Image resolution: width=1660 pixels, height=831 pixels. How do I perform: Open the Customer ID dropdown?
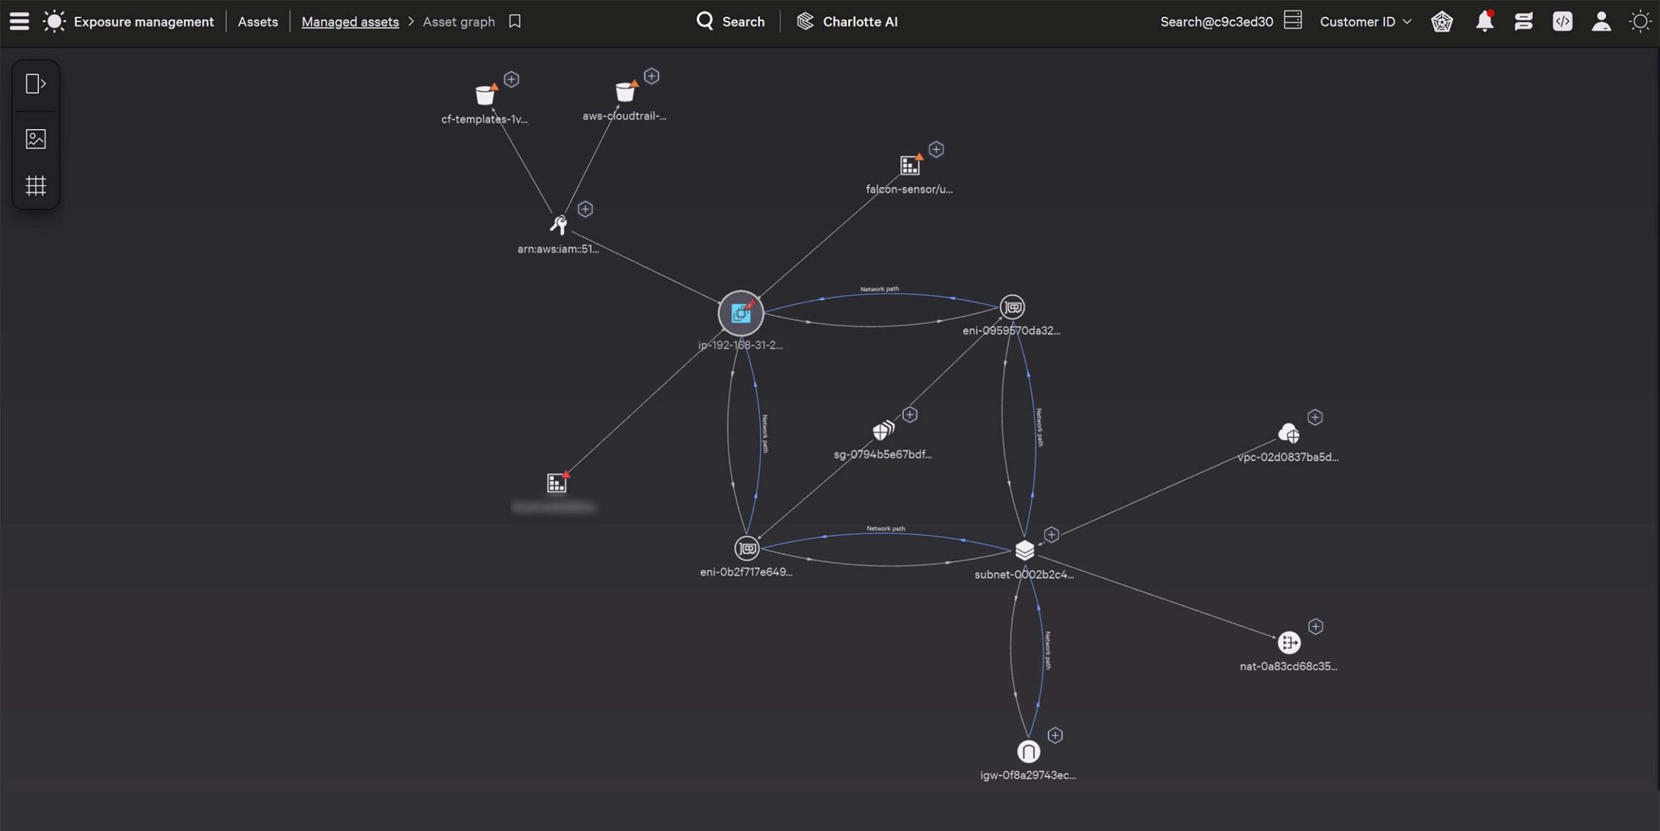coord(1366,21)
